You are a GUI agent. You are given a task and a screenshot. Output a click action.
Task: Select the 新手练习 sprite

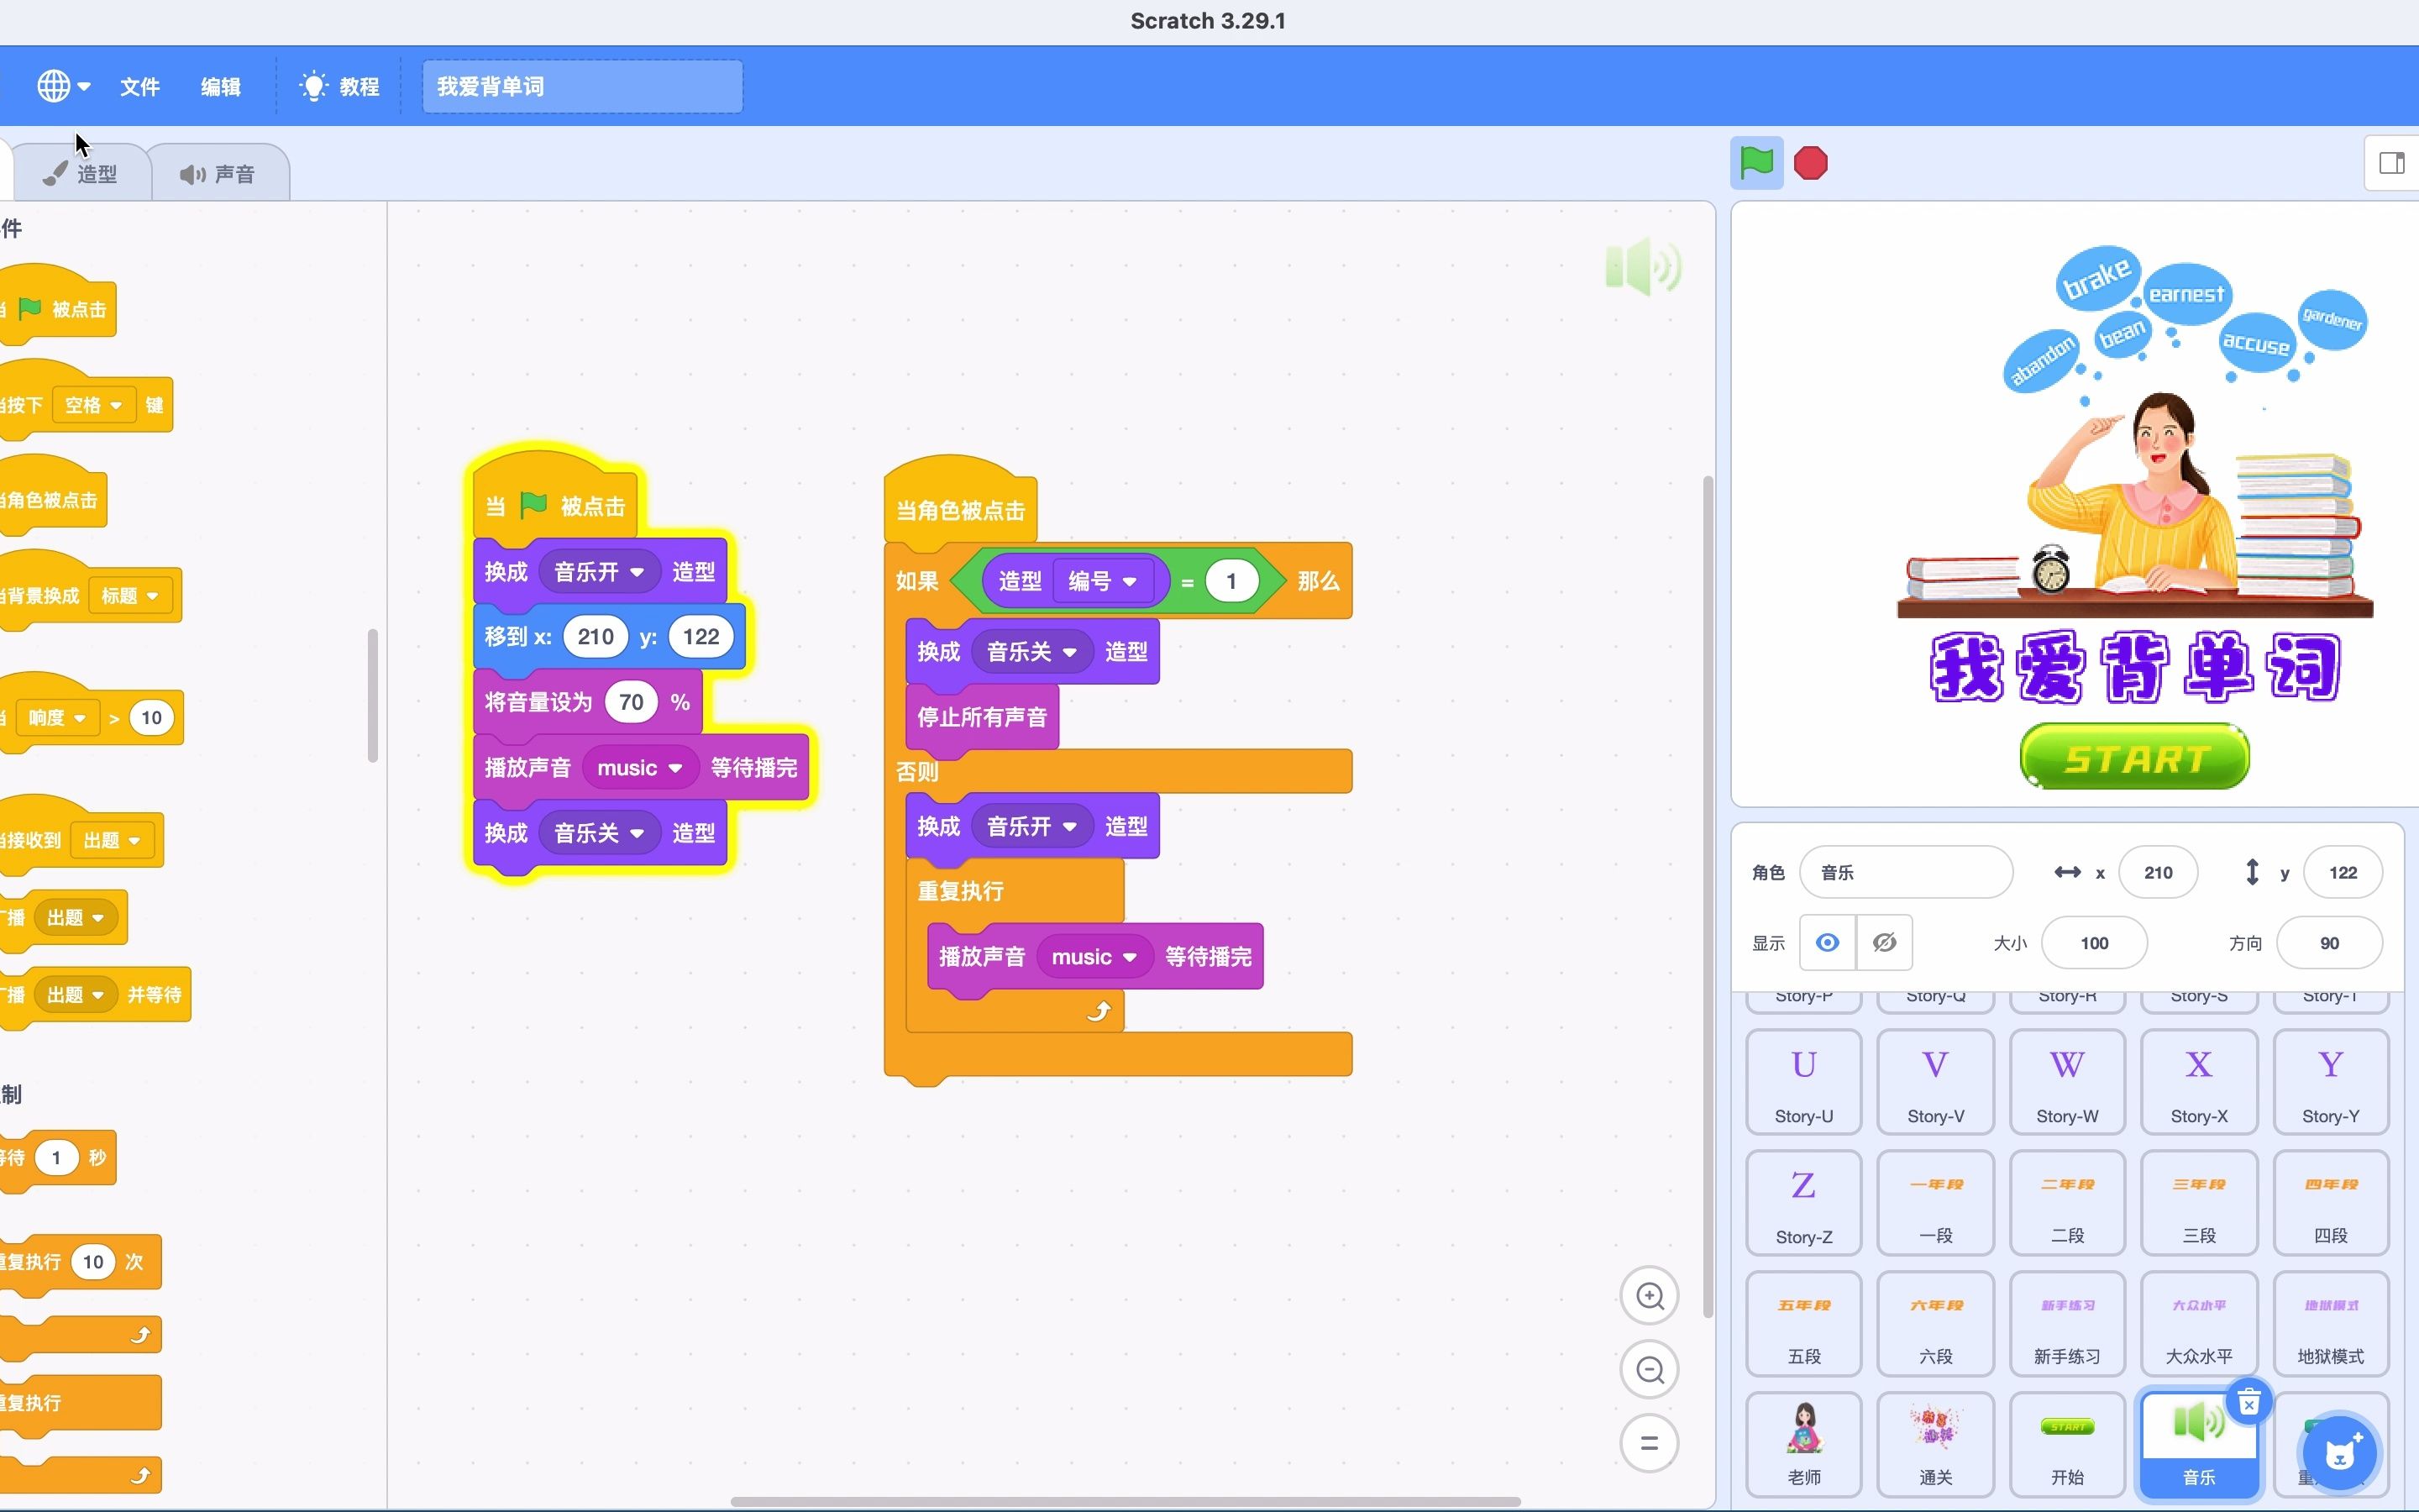2067,1323
